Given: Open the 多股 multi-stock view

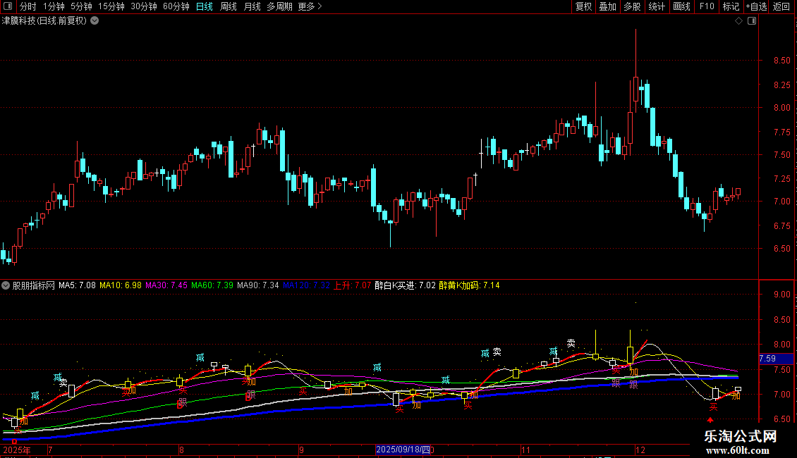Looking at the screenshot, I should [632, 6].
